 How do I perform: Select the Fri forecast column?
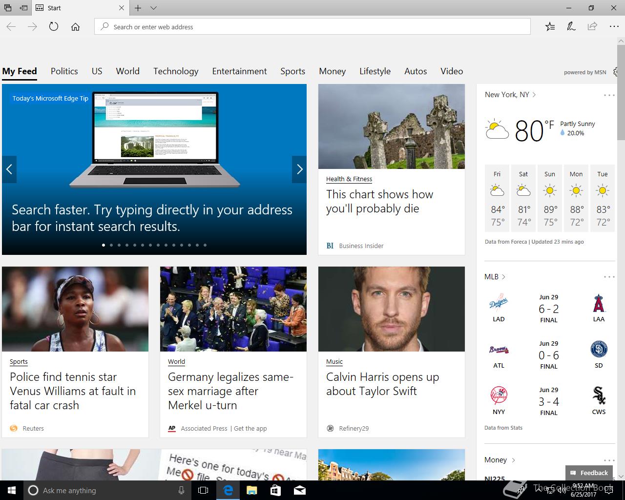point(497,198)
